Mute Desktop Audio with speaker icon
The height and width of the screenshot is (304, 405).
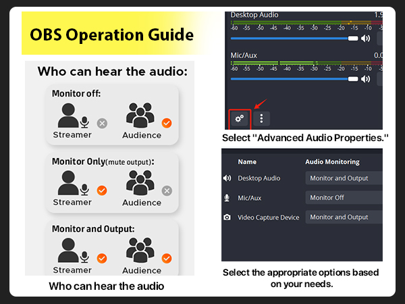click(x=366, y=39)
